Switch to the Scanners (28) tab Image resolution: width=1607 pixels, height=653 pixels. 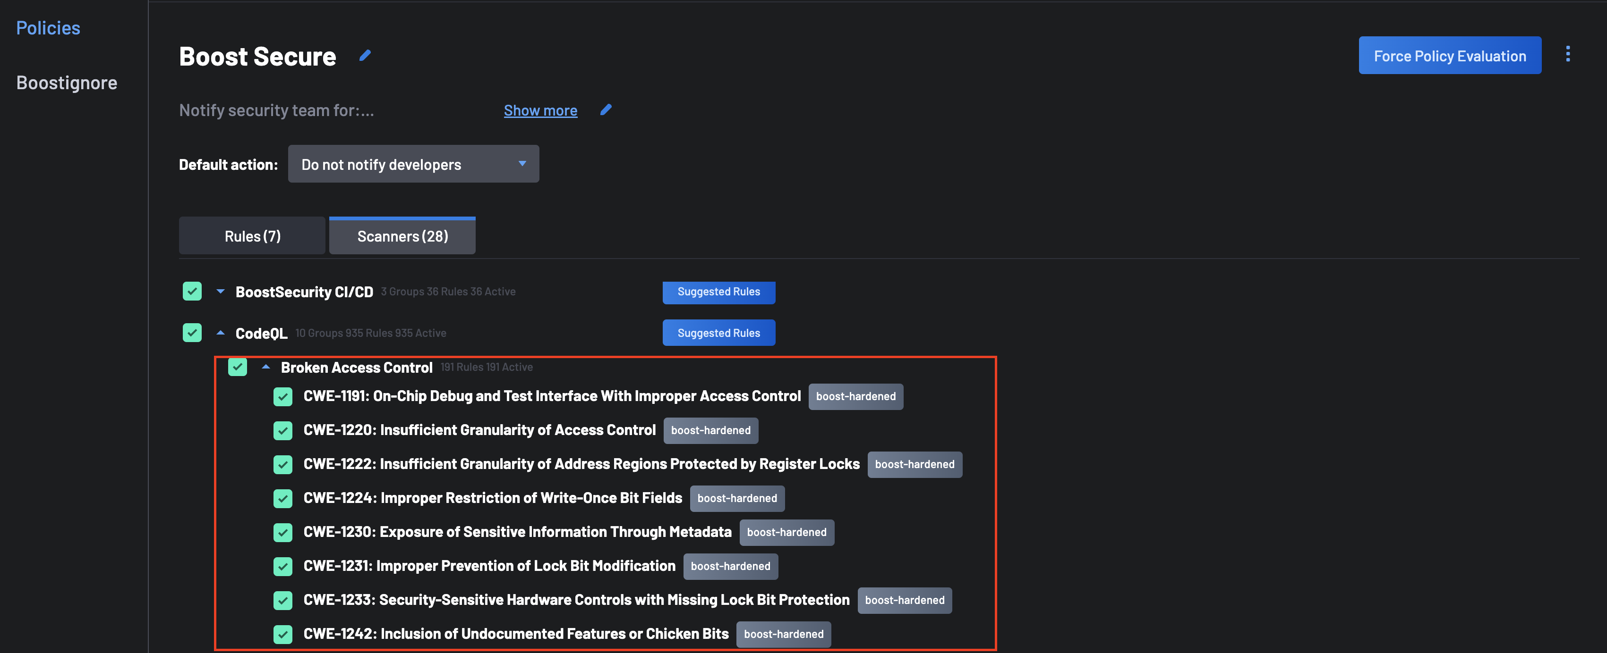pos(402,236)
